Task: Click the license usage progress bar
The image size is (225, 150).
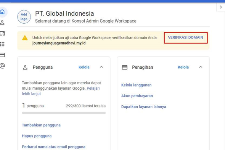Action: click(x=64, y=113)
